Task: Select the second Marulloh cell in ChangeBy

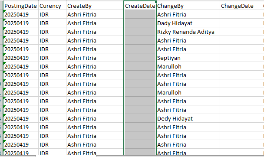Action: [188, 92]
